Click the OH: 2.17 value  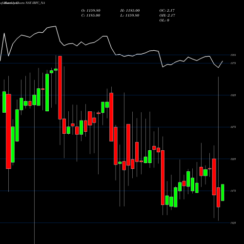pyautogui.click(x=167, y=16)
